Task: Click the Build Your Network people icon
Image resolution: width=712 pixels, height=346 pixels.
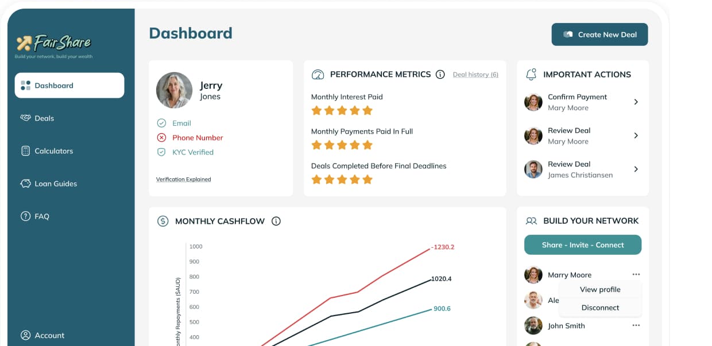Action: tap(531, 221)
